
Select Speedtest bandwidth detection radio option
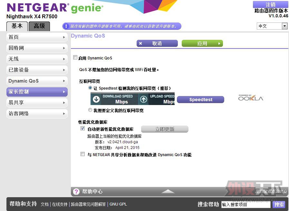click(90, 88)
